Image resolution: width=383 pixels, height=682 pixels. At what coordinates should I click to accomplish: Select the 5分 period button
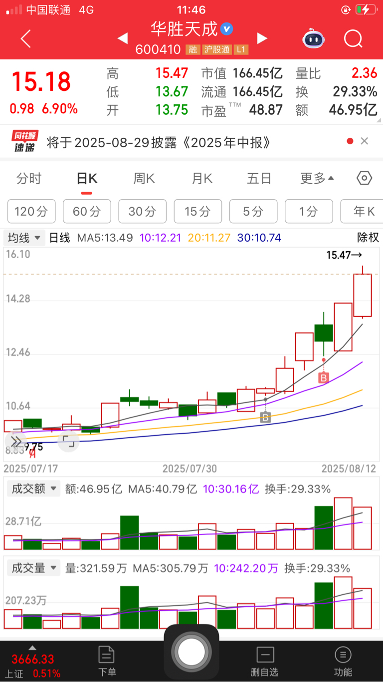point(253,211)
